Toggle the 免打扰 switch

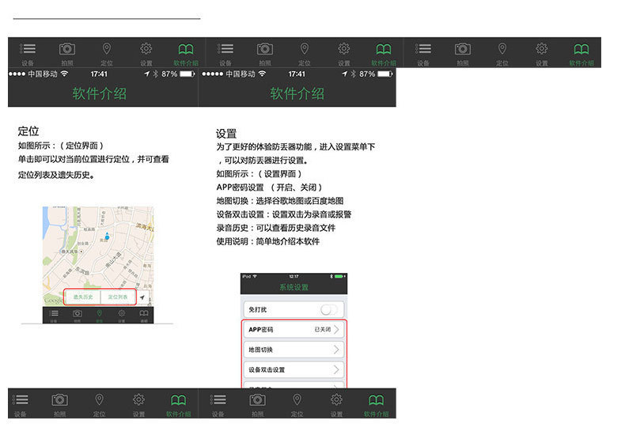pyautogui.click(x=331, y=310)
